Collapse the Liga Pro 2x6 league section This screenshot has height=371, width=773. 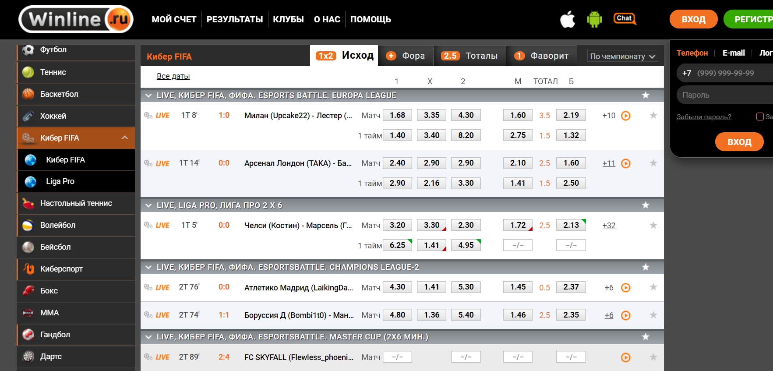pos(148,205)
